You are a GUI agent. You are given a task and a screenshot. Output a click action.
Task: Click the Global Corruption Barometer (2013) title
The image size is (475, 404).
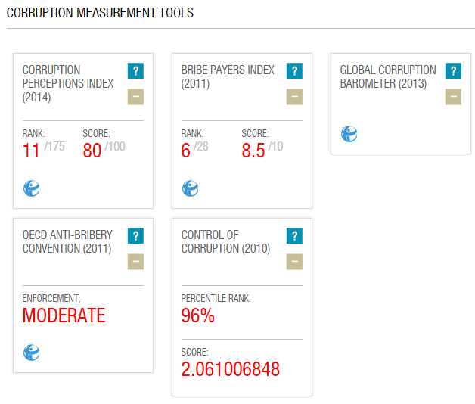[388, 76]
